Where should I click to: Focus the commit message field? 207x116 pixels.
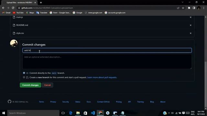click(x=107, y=50)
